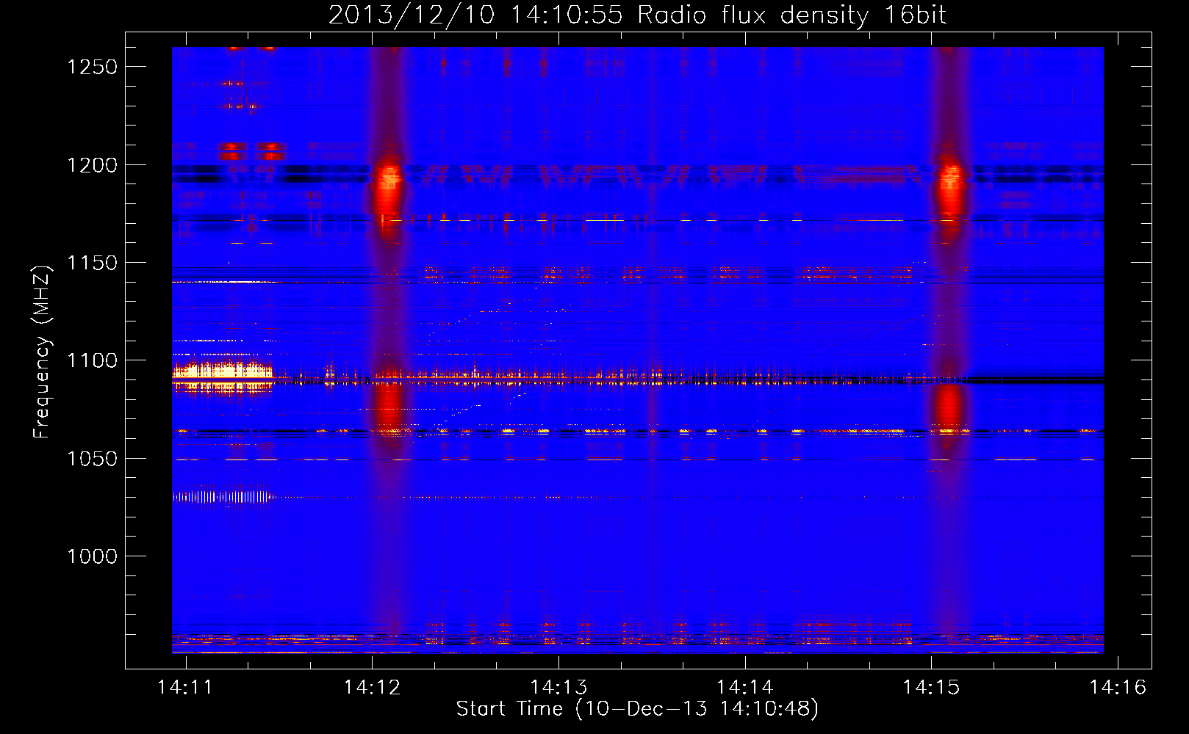Click the red patches near 1205 MHz at 14:11
The height and width of the screenshot is (734, 1189).
point(251,151)
